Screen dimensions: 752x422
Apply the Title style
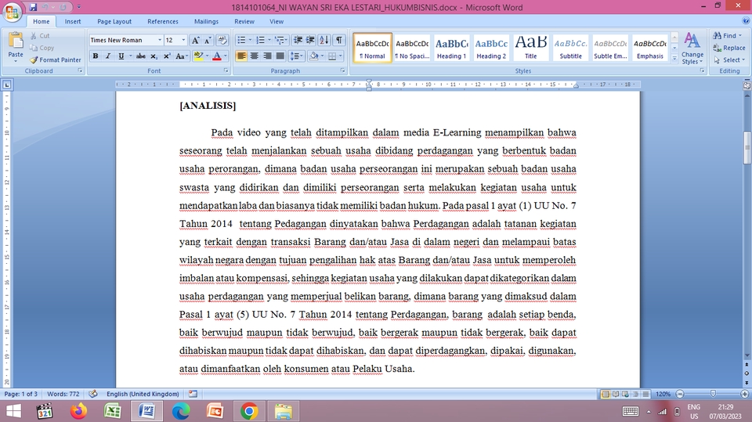click(x=531, y=48)
